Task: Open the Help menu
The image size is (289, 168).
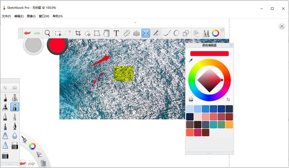Action: (57, 16)
